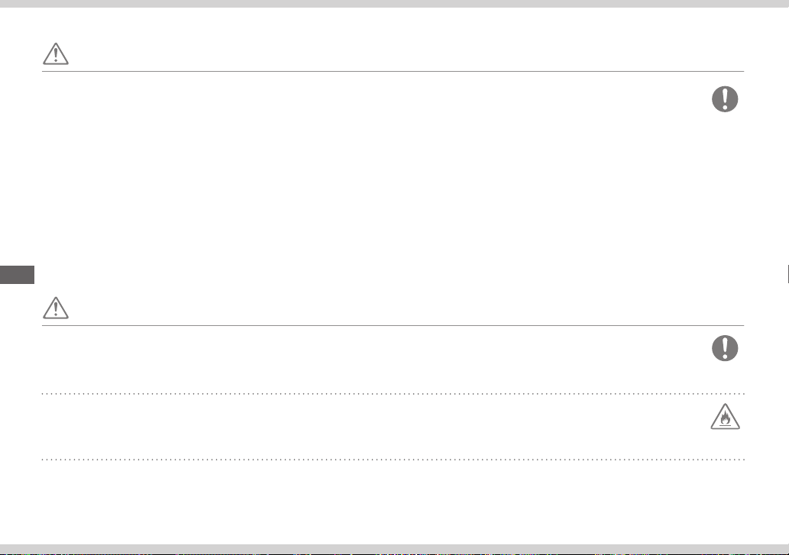Select the second exclamation circle icon

(725, 348)
